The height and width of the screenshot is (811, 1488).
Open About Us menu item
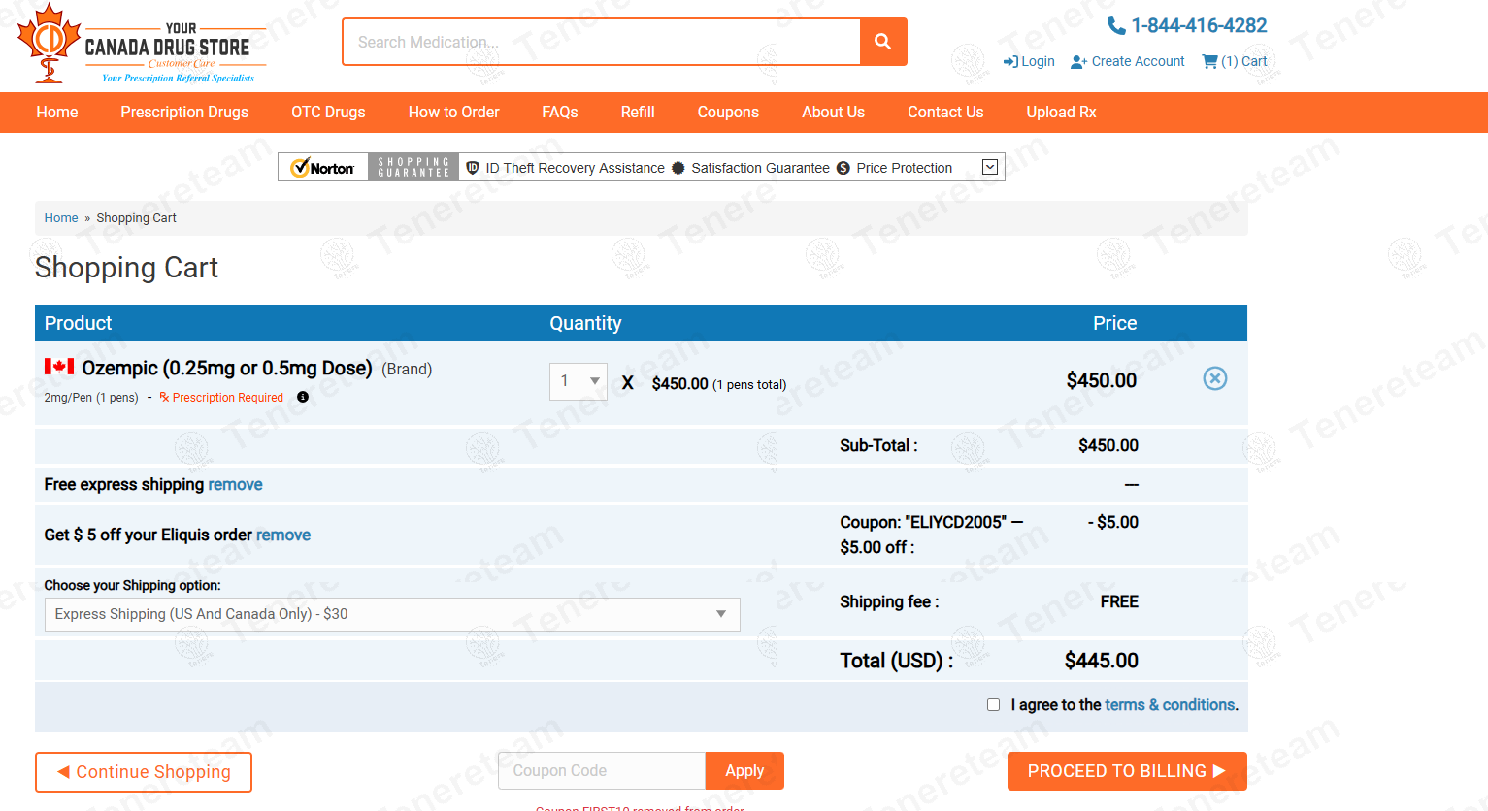click(833, 113)
